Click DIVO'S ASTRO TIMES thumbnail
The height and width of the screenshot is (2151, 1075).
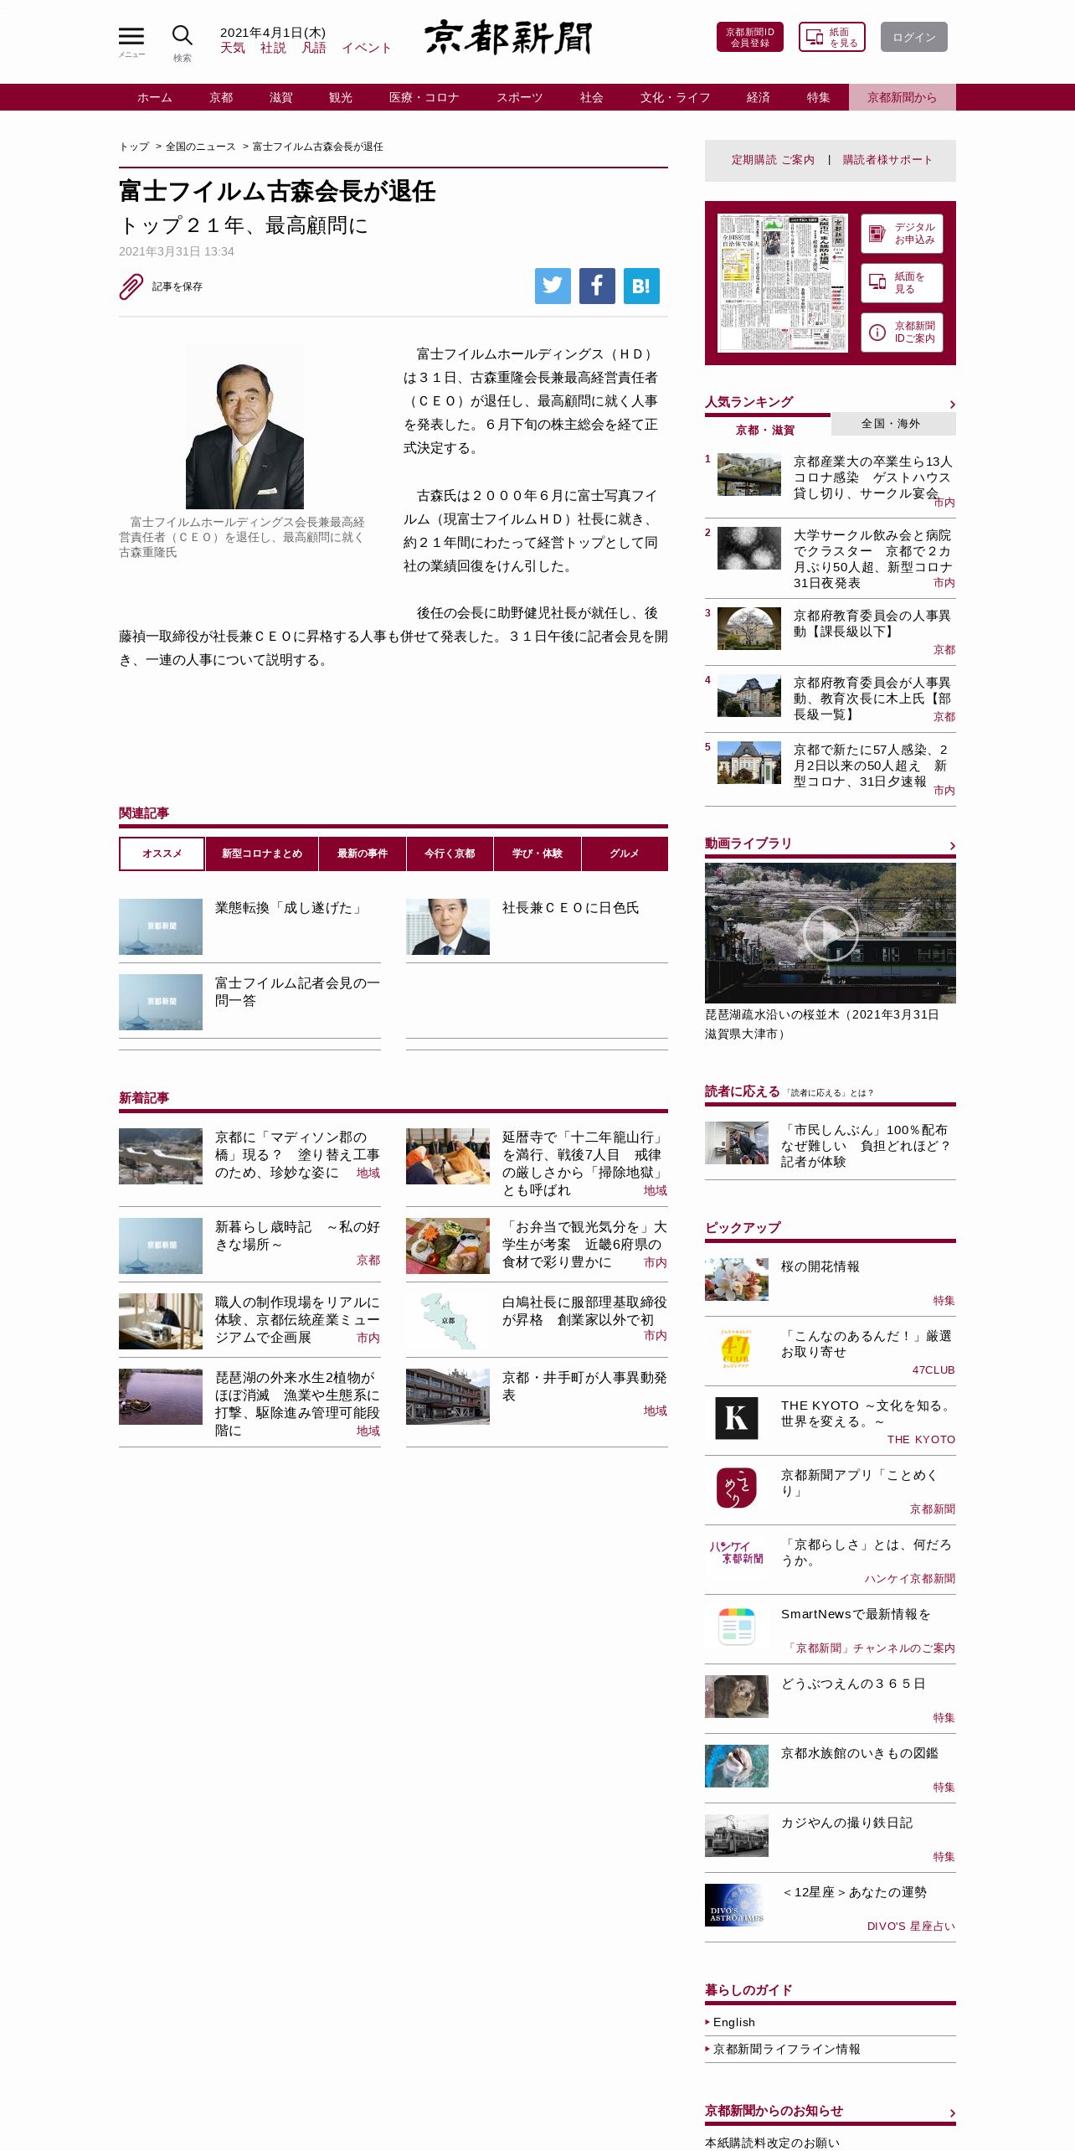[x=737, y=1905]
